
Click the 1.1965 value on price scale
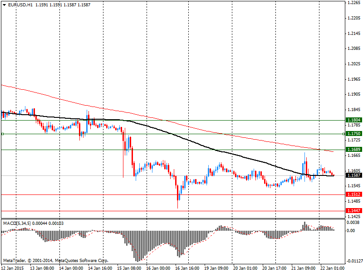tap(354, 79)
